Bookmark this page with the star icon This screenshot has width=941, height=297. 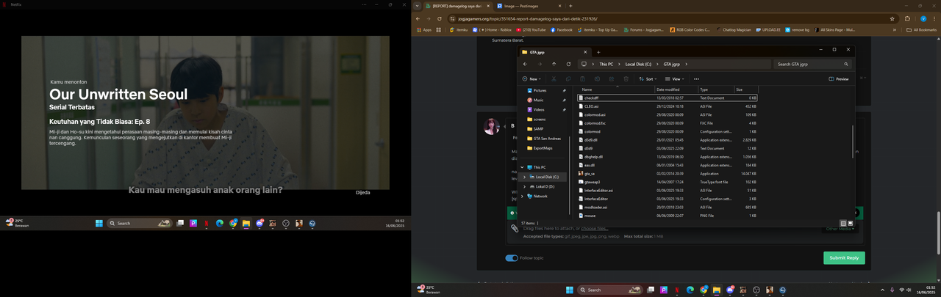tap(892, 18)
